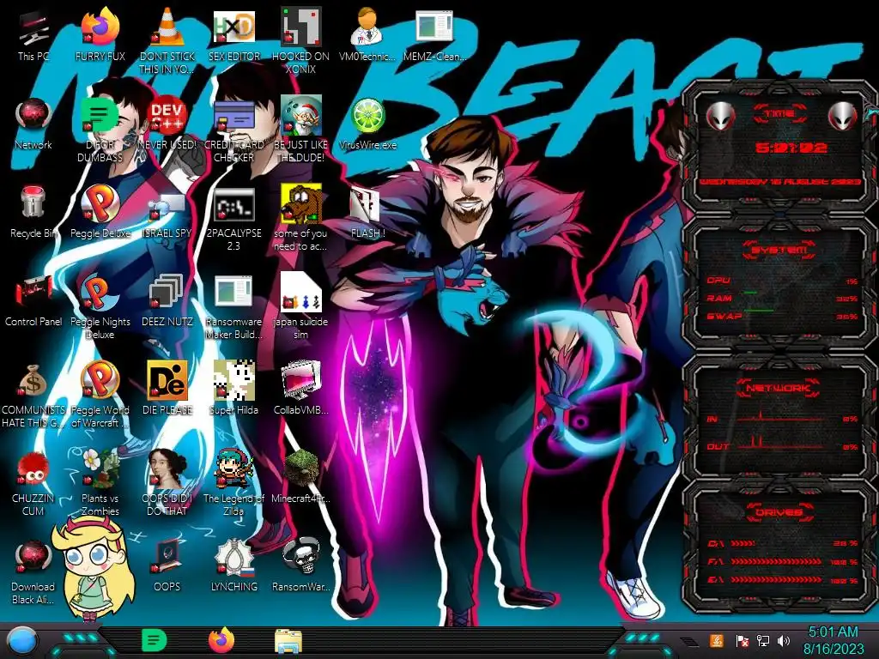This screenshot has height=659, width=879.
Task: Open the FLASH ! desktop shortcut
Action: click(x=367, y=212)
